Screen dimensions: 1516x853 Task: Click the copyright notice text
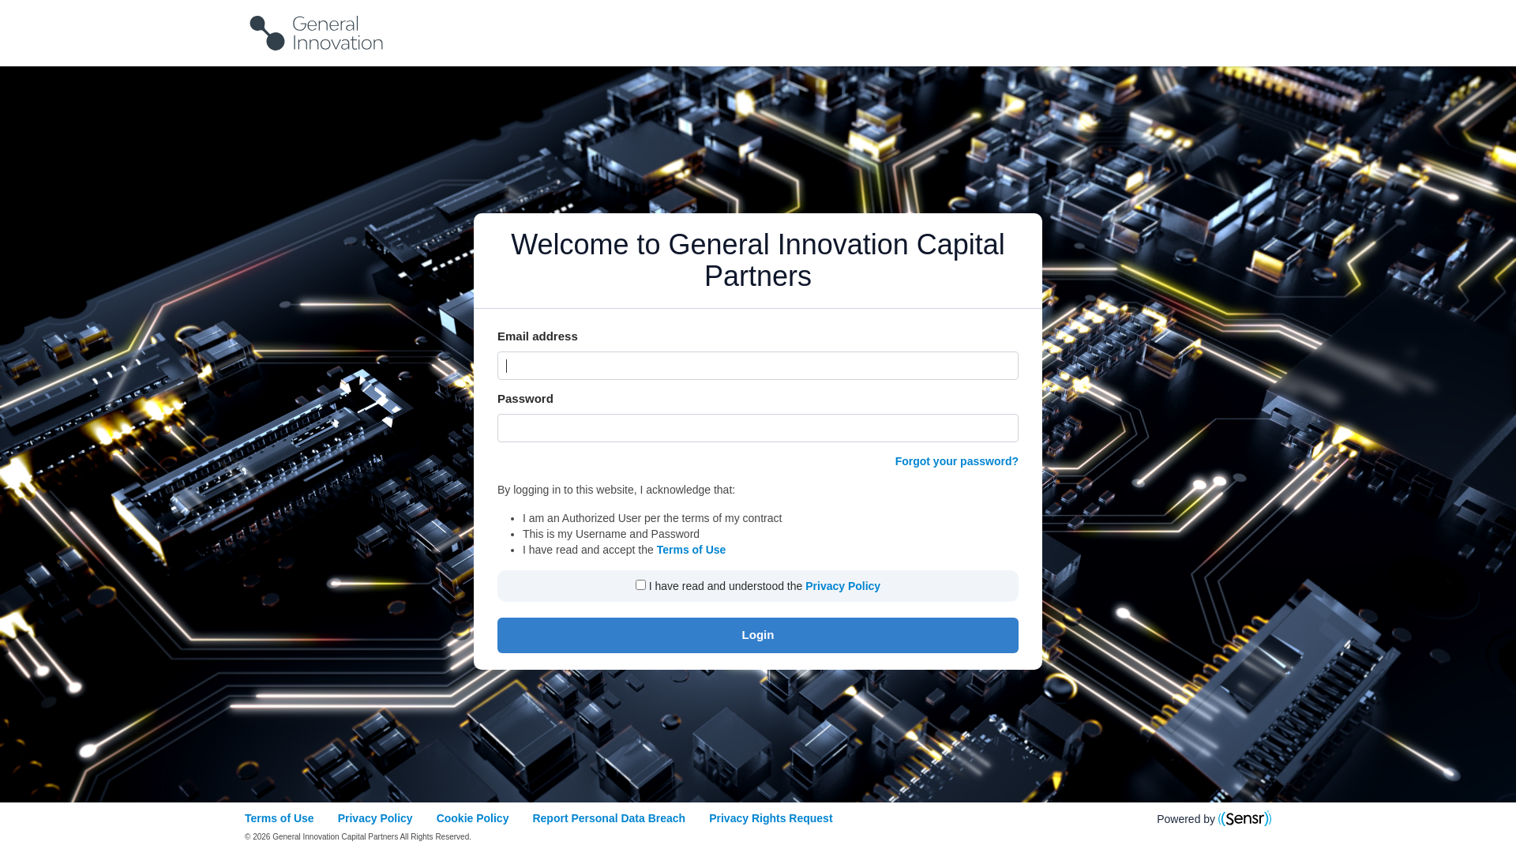point(358,837)
